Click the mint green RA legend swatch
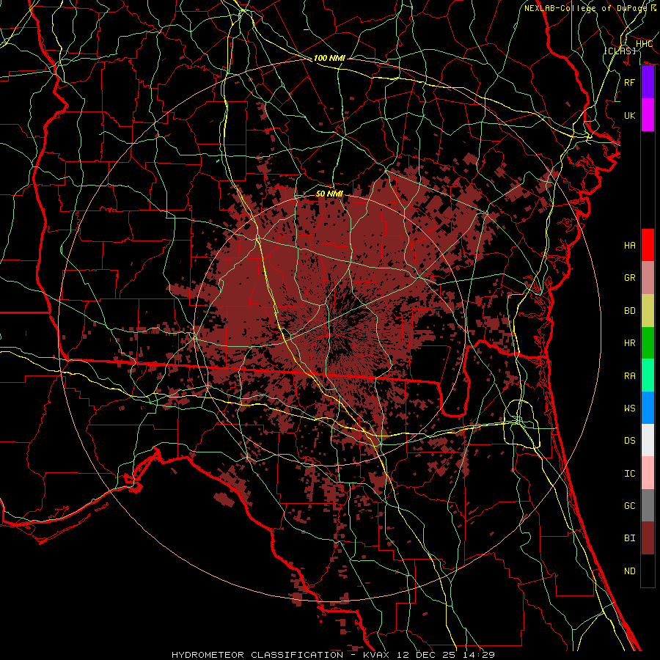 click(648, 375)
